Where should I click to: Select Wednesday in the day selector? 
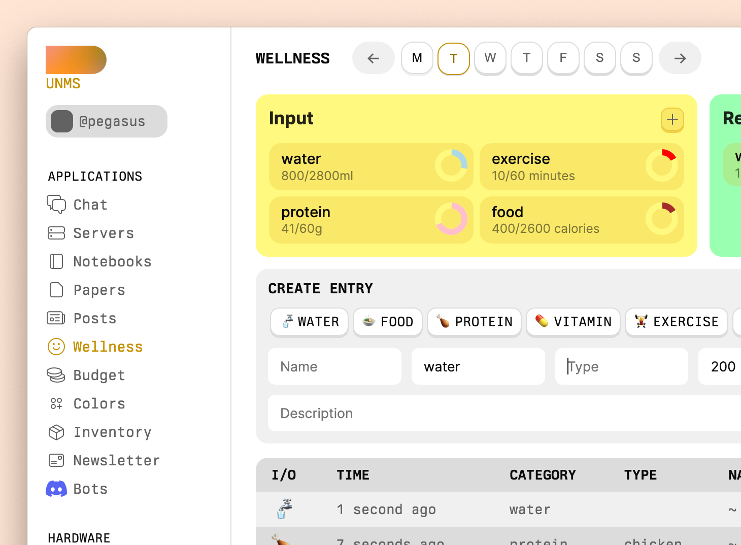point(490,58)
